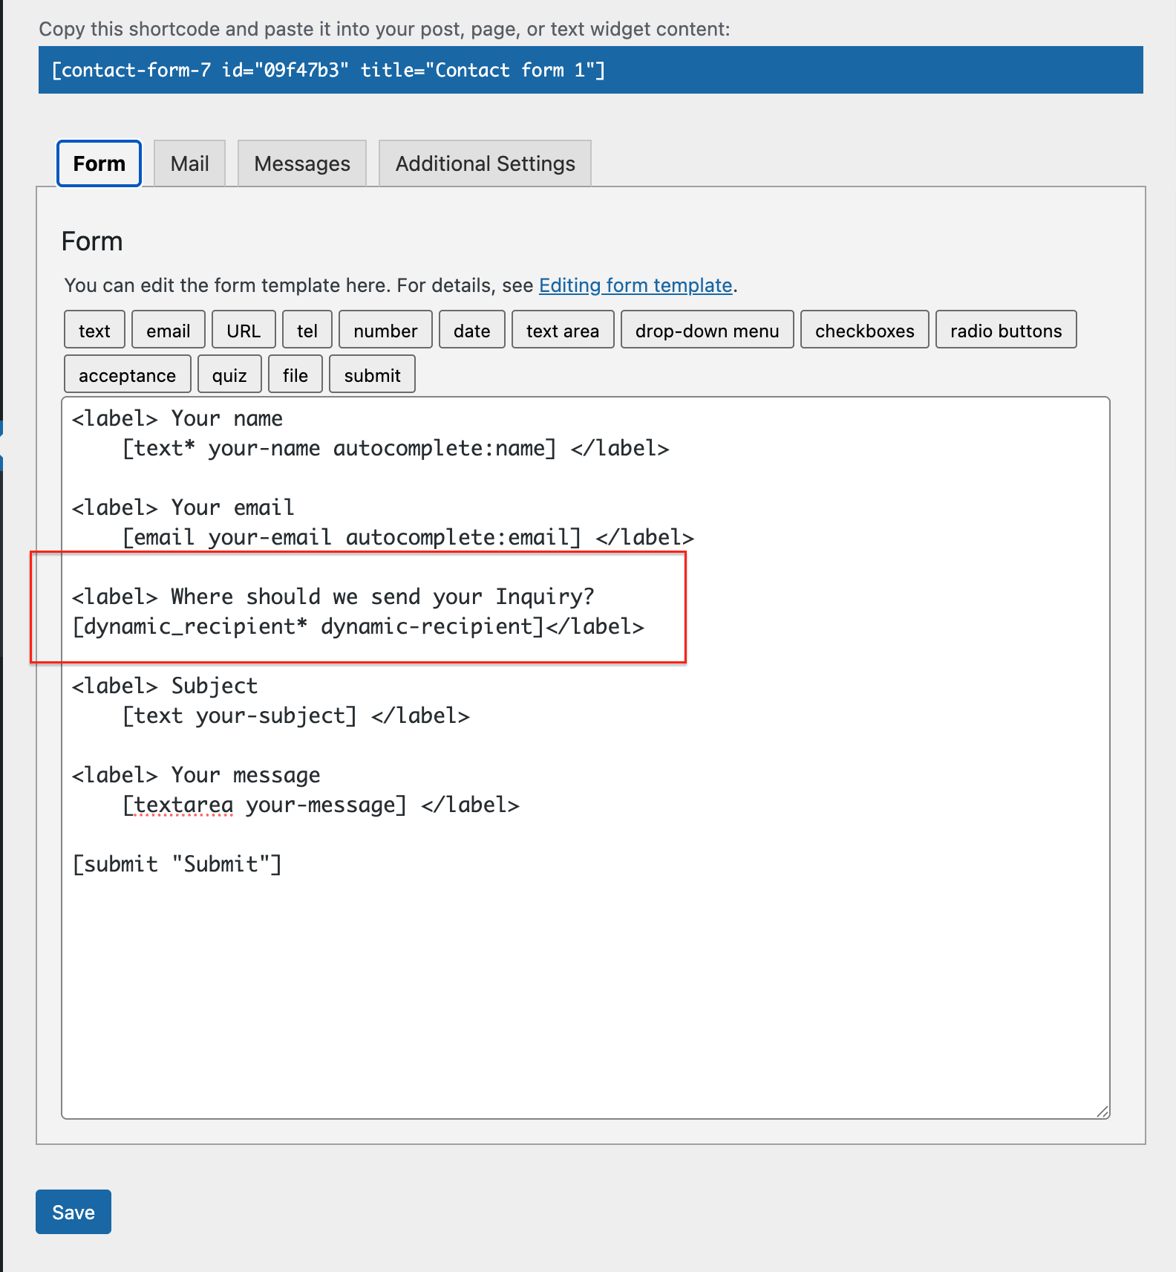
Task: Open the Additional Settings tab
Action: coord(485,163)
